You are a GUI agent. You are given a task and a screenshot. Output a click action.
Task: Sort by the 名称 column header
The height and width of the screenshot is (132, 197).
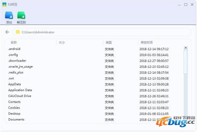coord(13,42)
